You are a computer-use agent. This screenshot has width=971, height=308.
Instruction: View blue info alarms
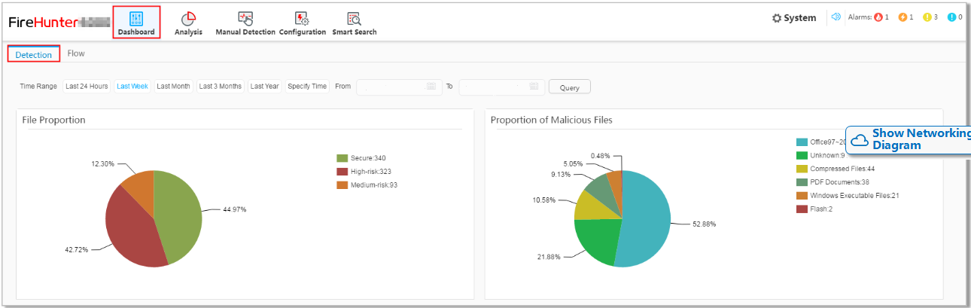pyautogui.click(x=955, y=17)
